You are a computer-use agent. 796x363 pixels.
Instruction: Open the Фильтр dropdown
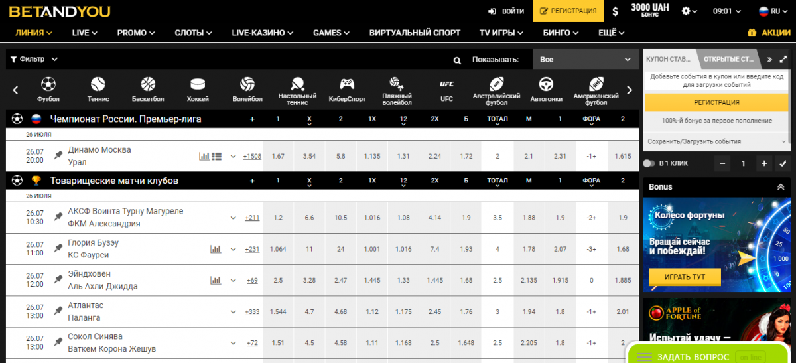(x=34, y=59)
